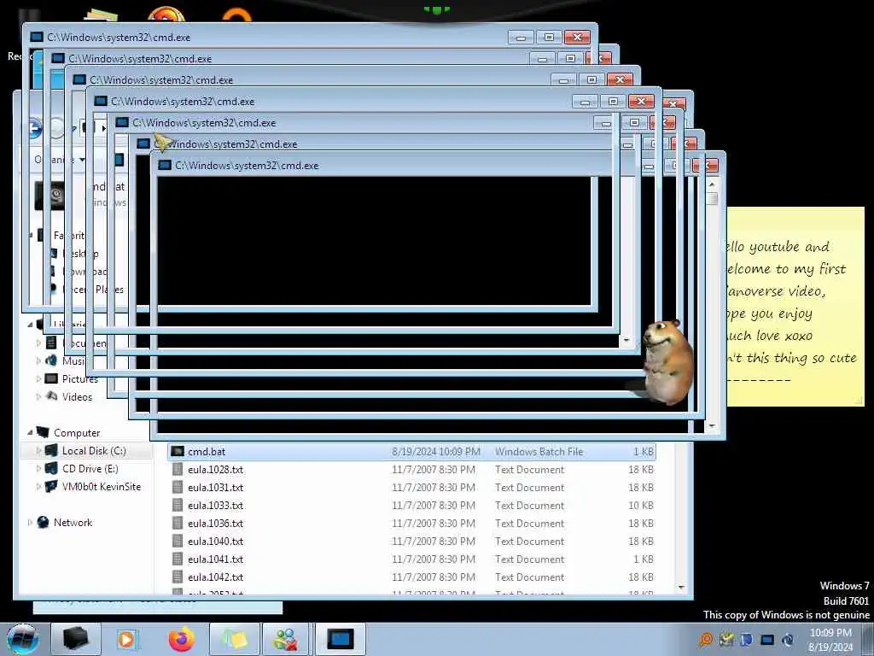The image size is (874, 656).
Task: Minimize the rearmost cmd.exe window
Action: pos(521,38)
